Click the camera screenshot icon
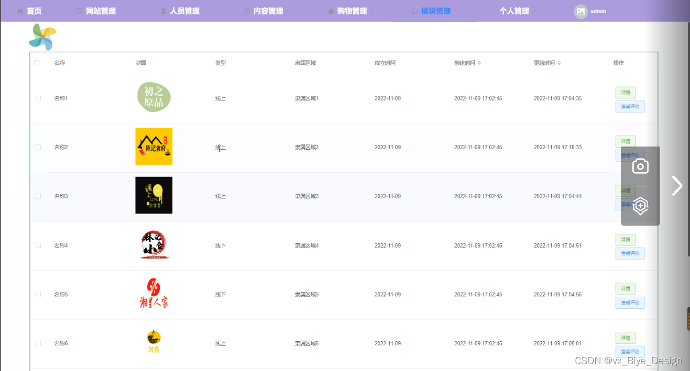The height and width of the screenshot is (371, 690). pos(640,166)
